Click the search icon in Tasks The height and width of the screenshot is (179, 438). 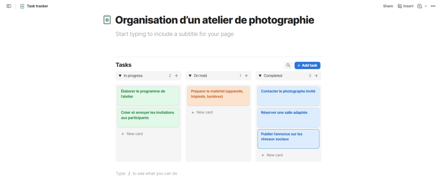(288, 65)
